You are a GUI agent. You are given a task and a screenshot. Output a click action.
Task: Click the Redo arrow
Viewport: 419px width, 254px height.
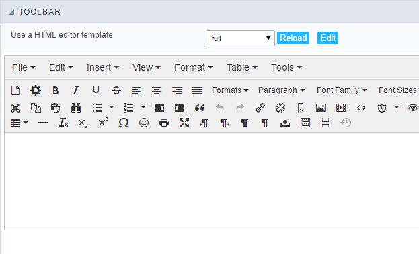click(240, 108)
